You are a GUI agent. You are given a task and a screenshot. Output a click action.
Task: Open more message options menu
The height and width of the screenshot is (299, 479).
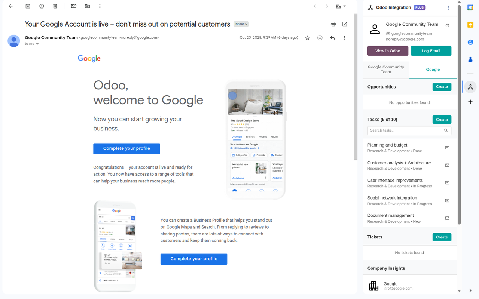pyautogui.click(x=345, y=38)
